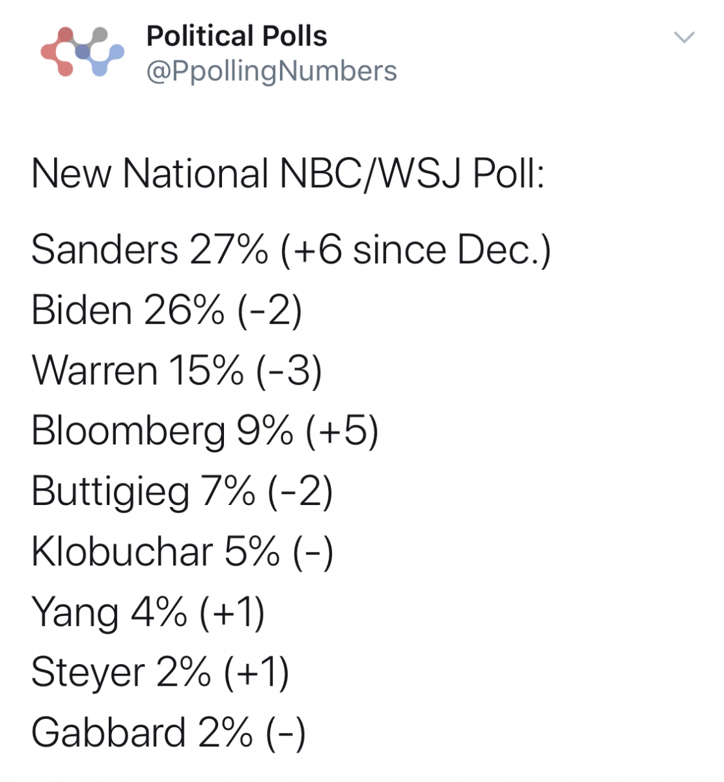724x782 pixels.
Task: Open the Political Polls display name
Action: (237, 36)
